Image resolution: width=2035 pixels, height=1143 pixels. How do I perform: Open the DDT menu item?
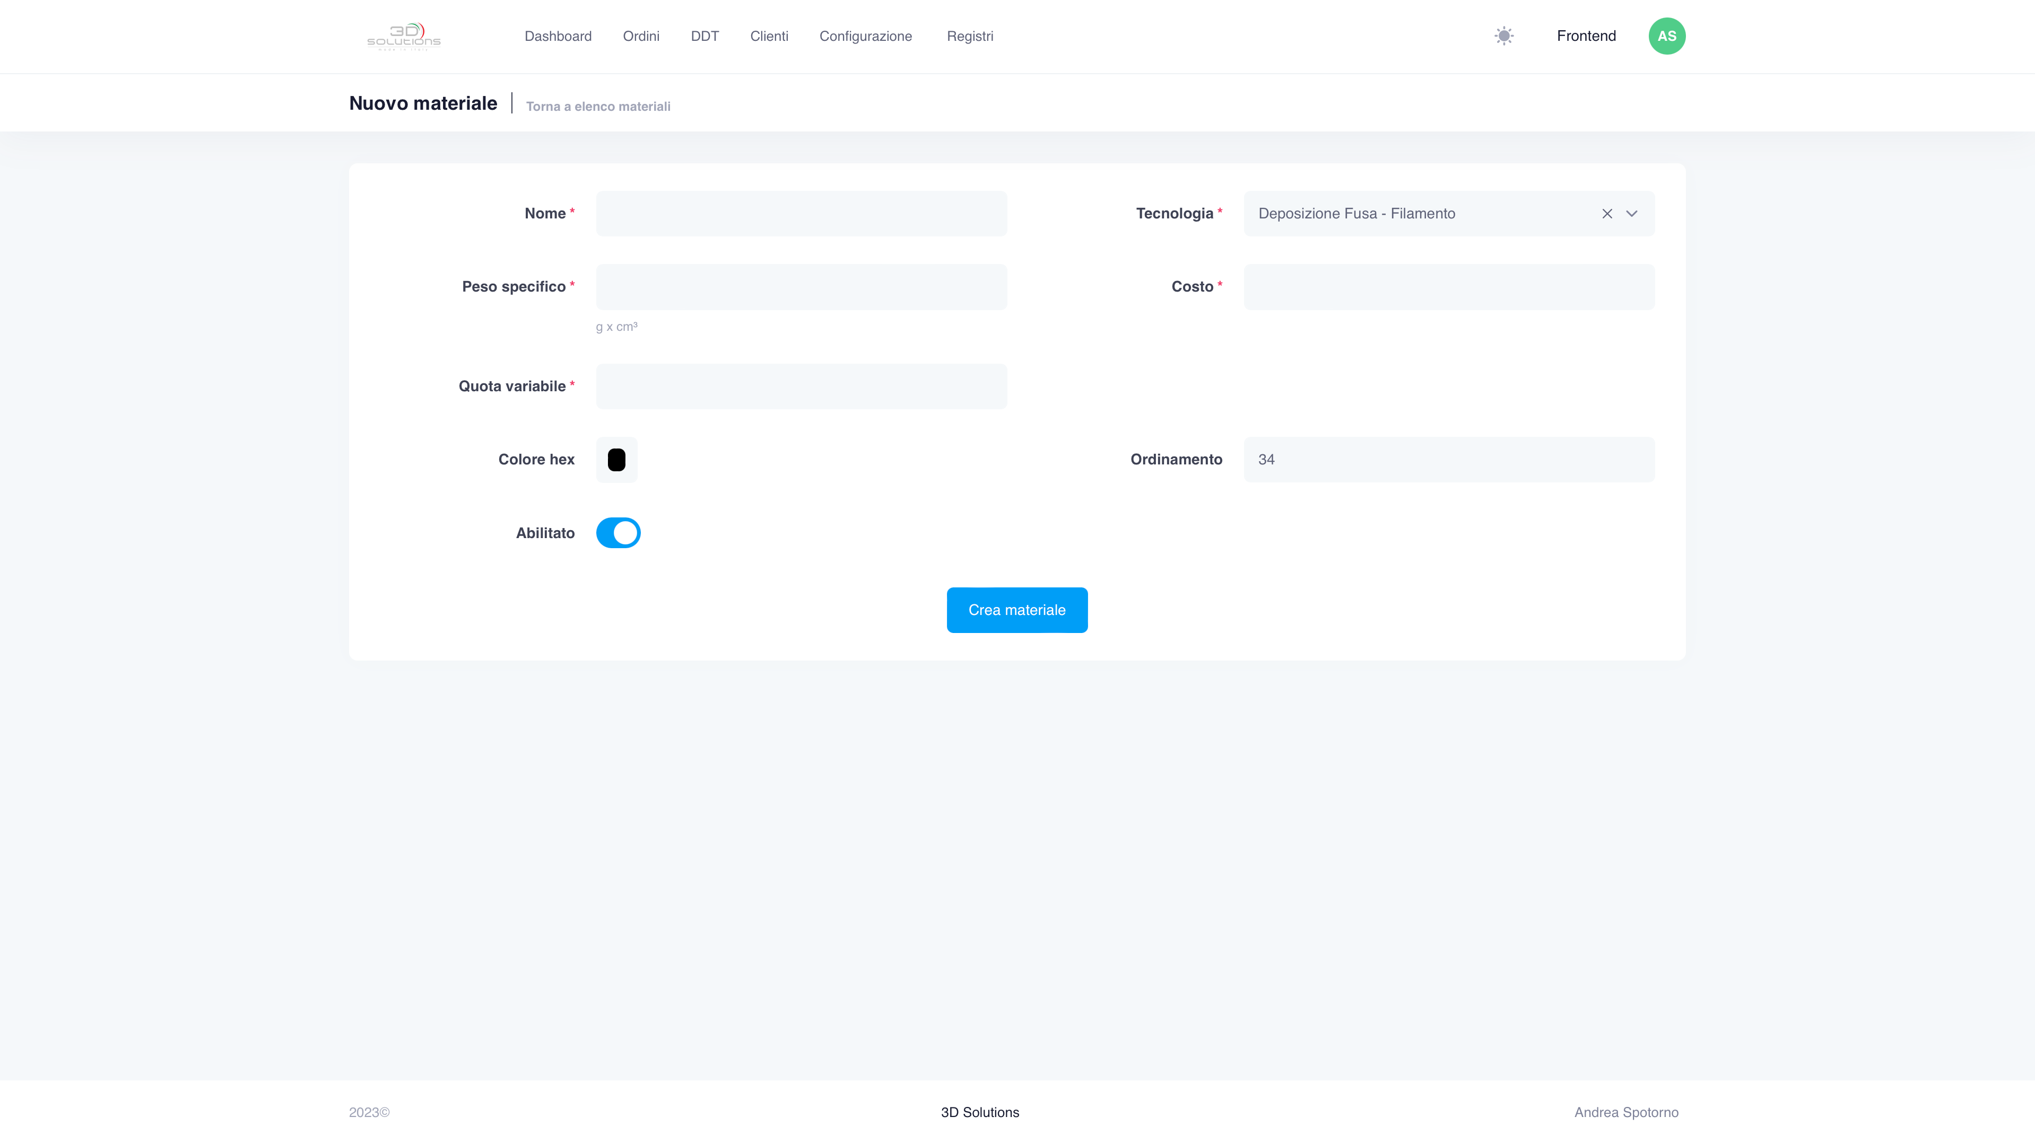(705, 36)
